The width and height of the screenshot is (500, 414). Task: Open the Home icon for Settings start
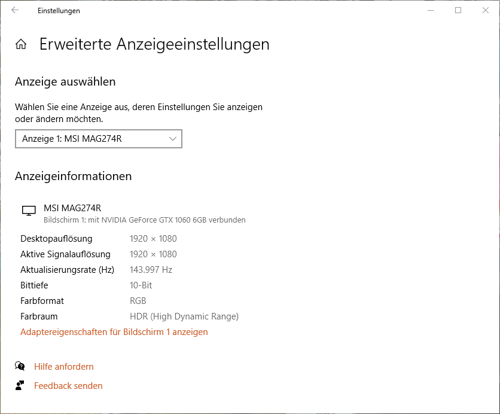click(21, 44)
